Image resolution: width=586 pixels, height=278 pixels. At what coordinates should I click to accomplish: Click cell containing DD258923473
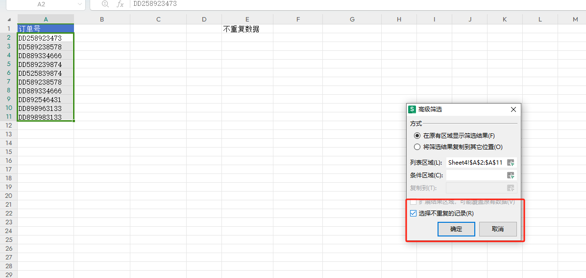click(x=46, y=38)
